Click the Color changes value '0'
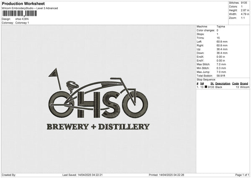This screenshot has height=178, width=251. pyautogui.click(x=218, y=30)
